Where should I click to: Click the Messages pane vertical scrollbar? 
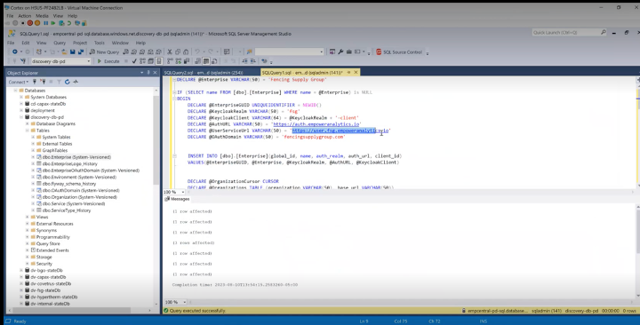click(x=637, y=251)
